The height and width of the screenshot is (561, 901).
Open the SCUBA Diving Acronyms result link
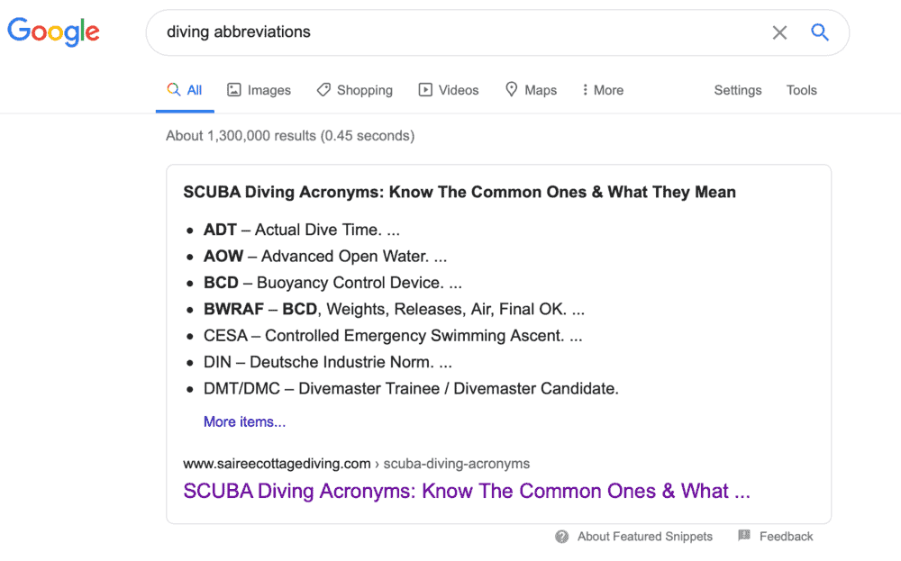(466, 491)
